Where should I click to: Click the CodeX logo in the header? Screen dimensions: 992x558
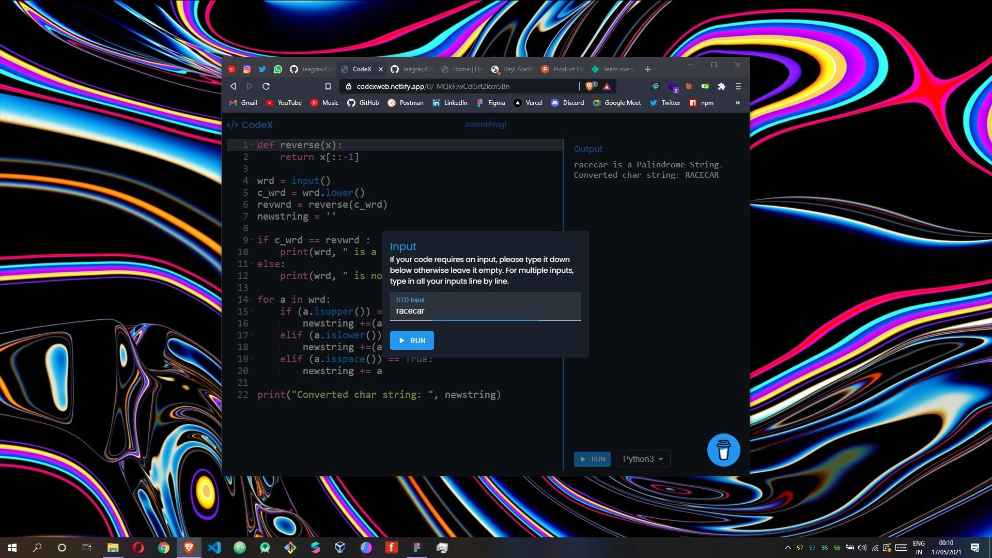tap(250, 125)
